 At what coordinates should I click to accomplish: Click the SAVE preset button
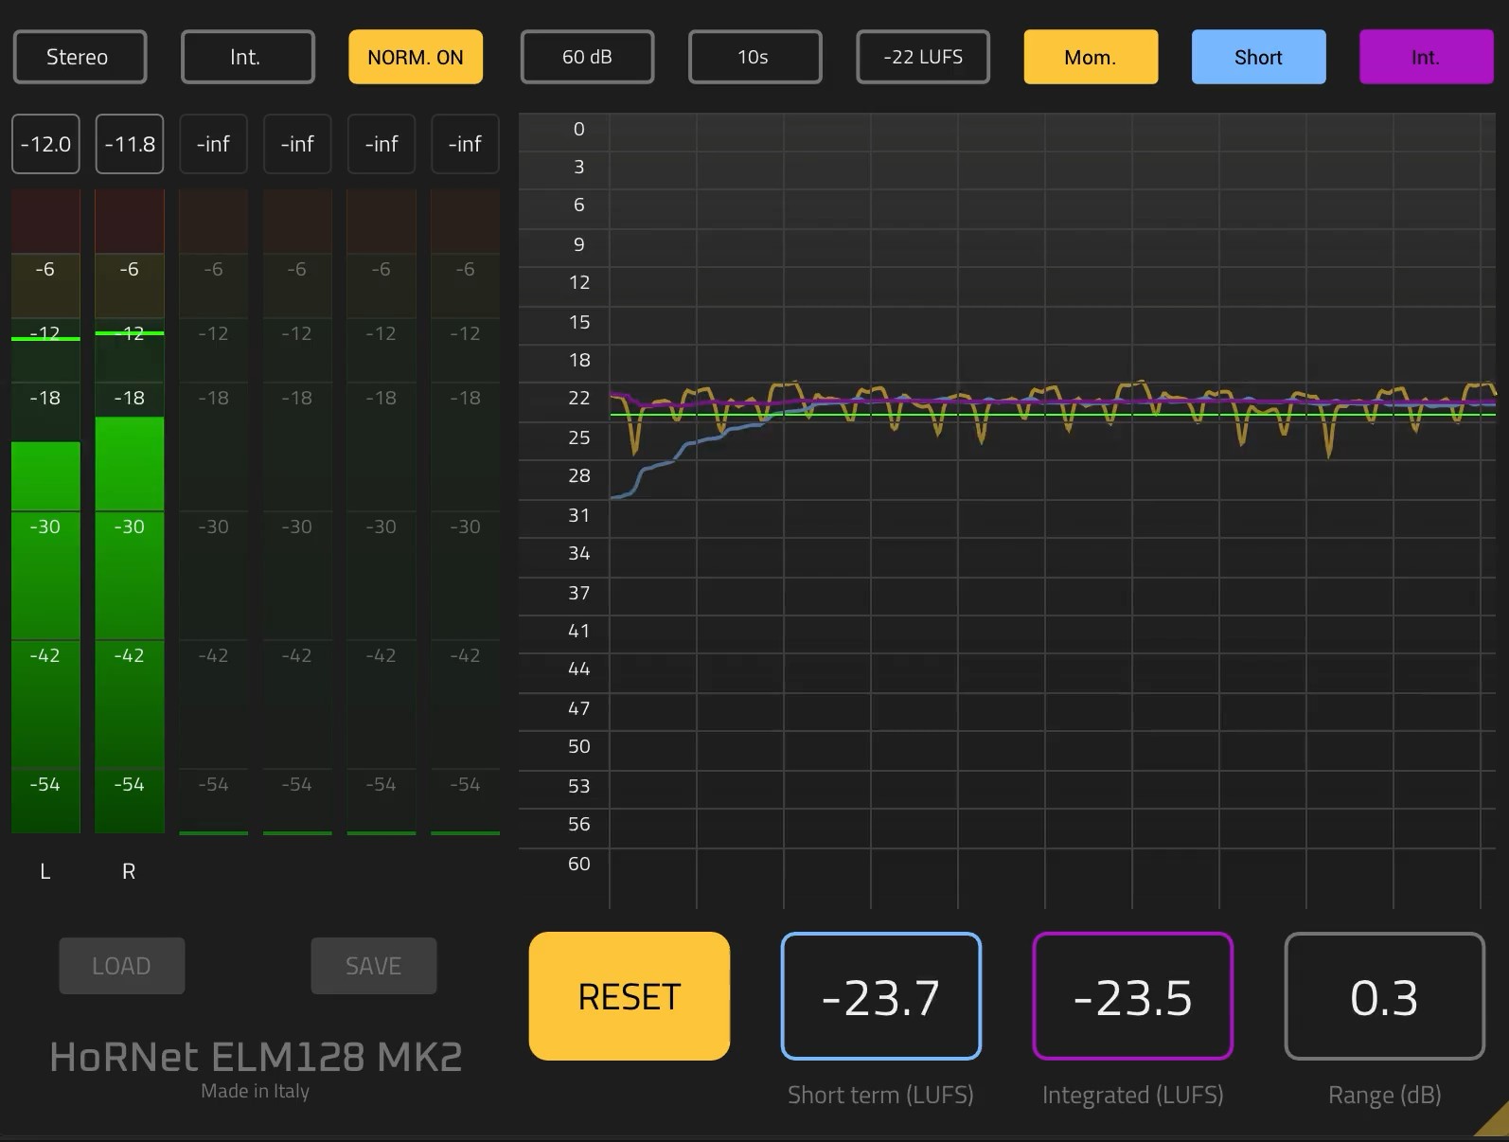pos(374,966)
